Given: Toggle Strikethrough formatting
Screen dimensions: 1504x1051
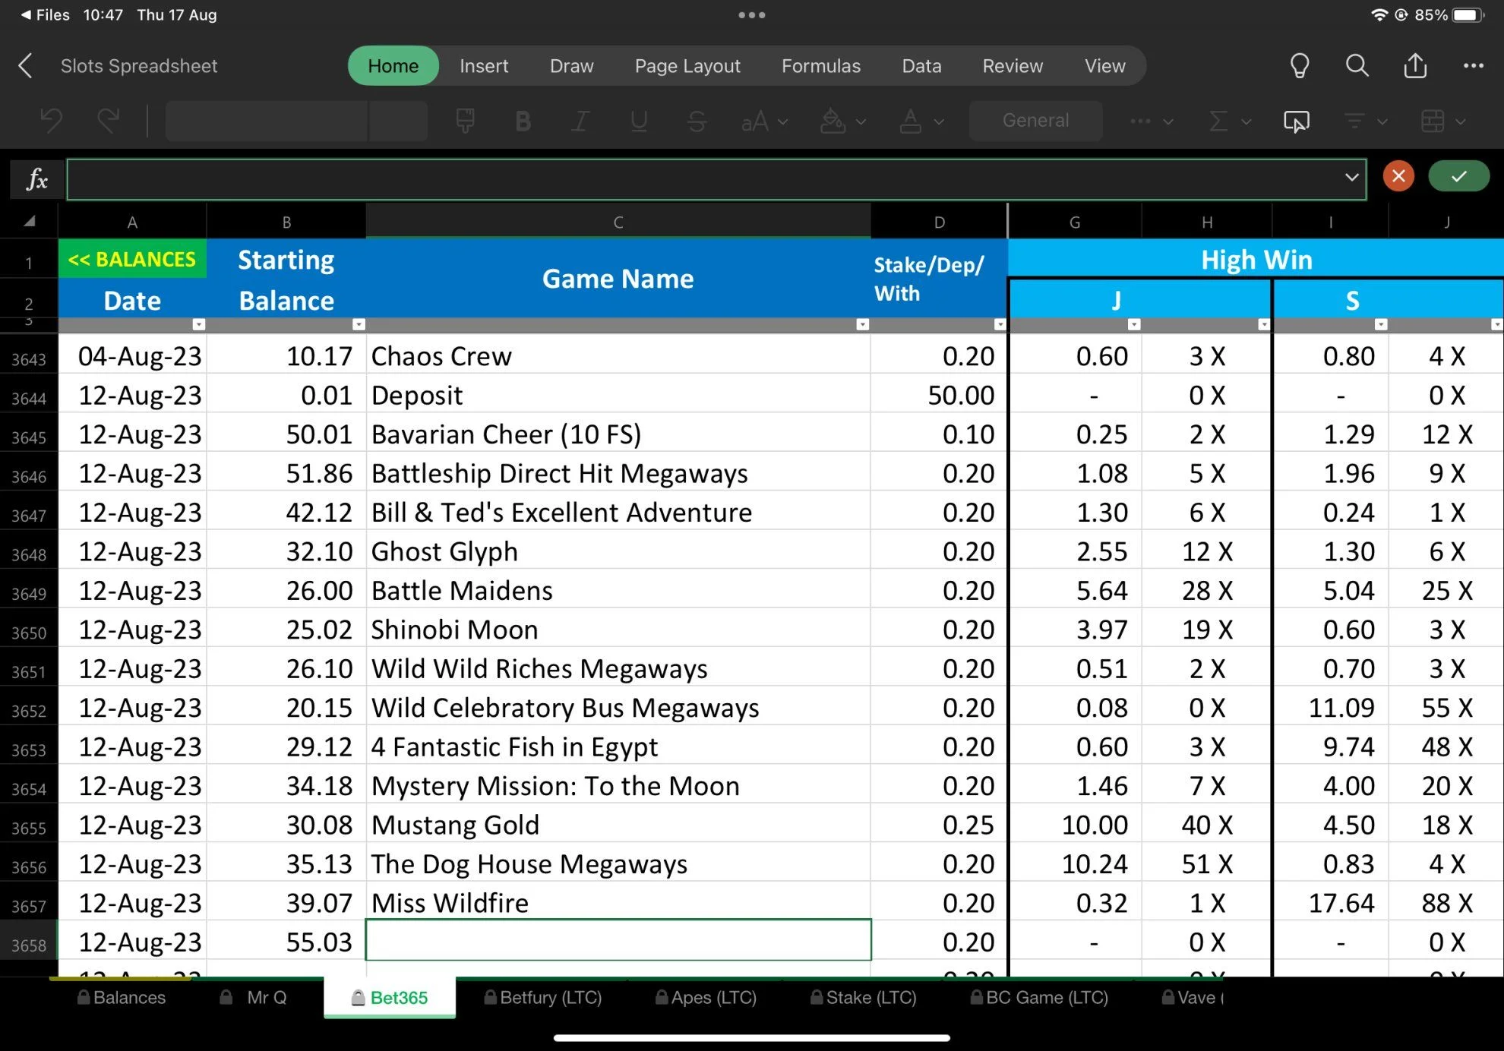Looking at the screenshot, I should click(x=697, y=122).
